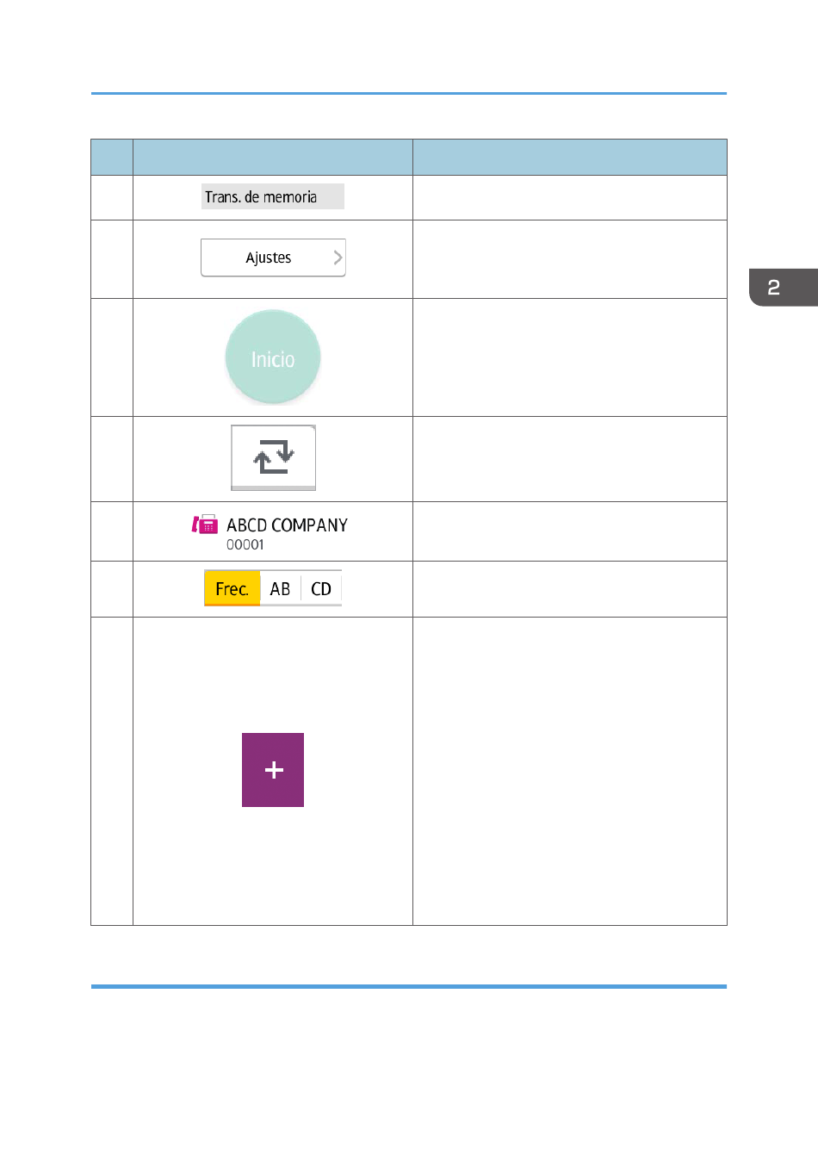Select the ABCD COMPANY destination name
Image resolution: width=818 pixels, height=1161 pixels.
[x=287, y=525]
